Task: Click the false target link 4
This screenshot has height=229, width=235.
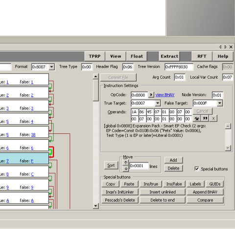Action: (x=32, y=122)
